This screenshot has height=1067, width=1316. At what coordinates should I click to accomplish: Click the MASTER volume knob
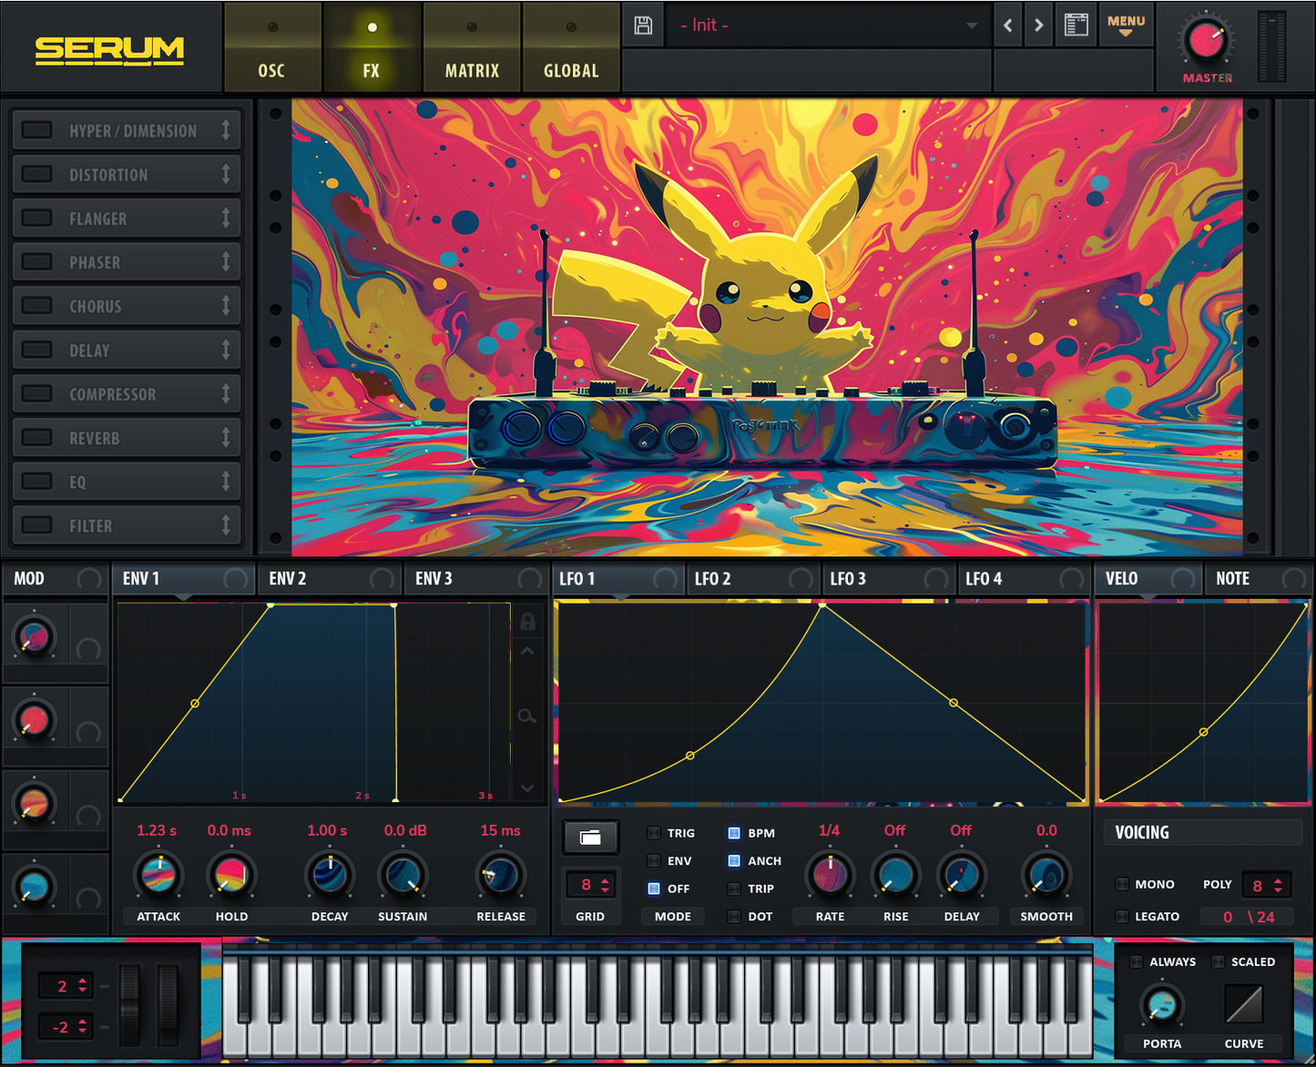[x=1206, y=41]
